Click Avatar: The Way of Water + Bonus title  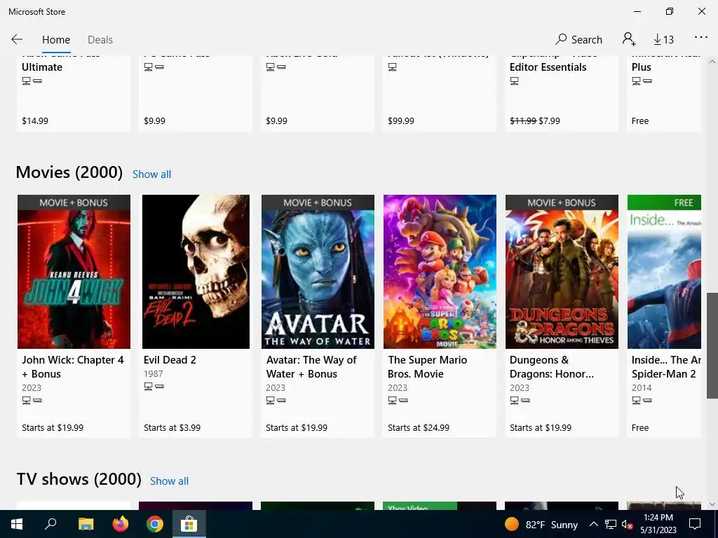click(311, 367)
